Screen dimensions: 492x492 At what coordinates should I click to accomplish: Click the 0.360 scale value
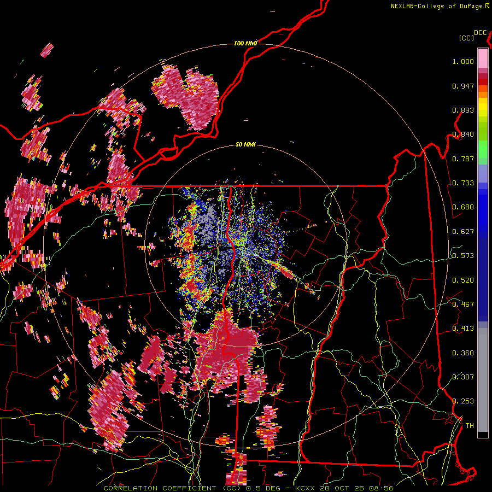pos(463,353)
